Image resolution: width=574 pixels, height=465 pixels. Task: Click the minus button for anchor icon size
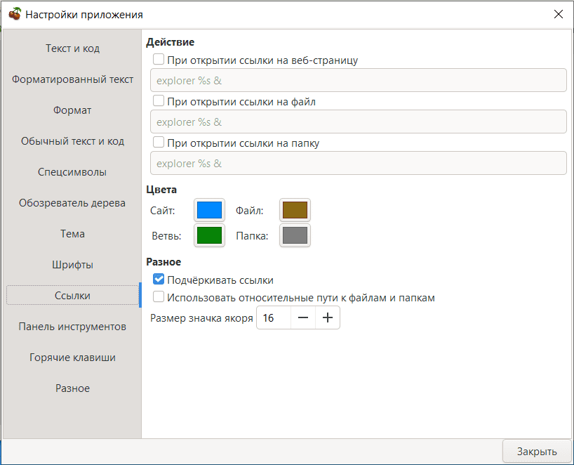[x=303, y=318]
